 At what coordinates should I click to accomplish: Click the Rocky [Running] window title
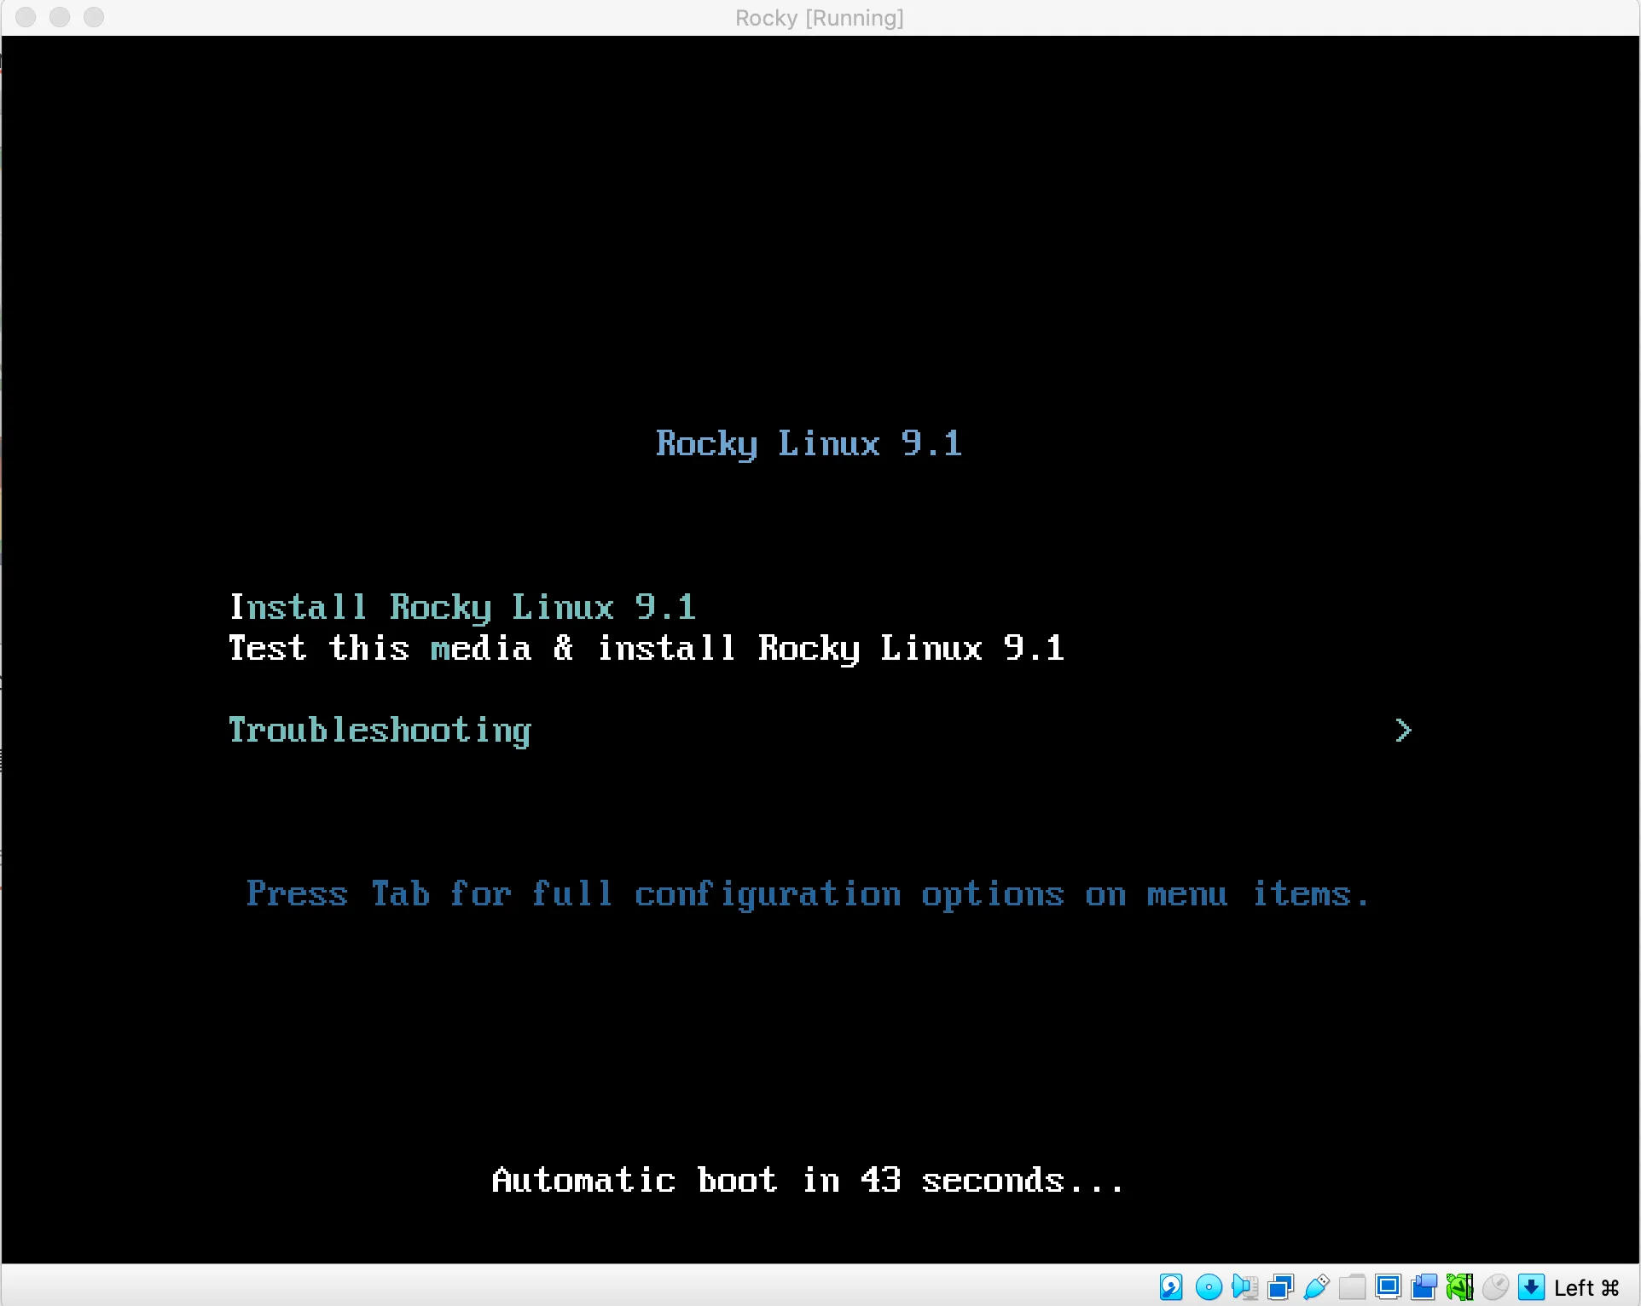(x=819, y=18)
